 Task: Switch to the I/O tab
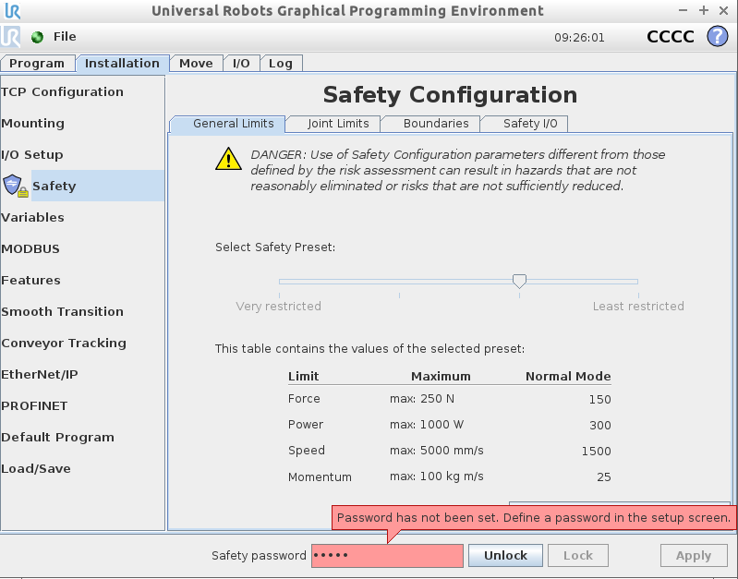coord(241,64)
